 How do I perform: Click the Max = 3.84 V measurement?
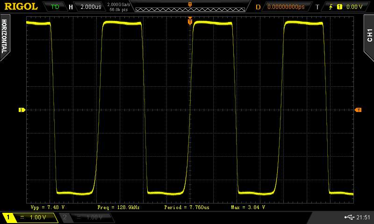248,207
